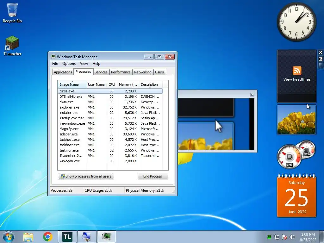Viewport: 324px width, 243px height.
Task: Select the taskhost.exe row using 2,072 K
Action: coord(110,145)
